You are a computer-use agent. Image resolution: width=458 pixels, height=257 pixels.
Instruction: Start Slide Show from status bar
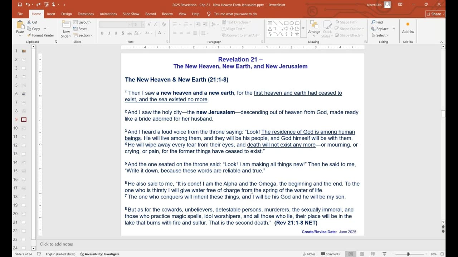pyautogui.click(x=384, y=254)
